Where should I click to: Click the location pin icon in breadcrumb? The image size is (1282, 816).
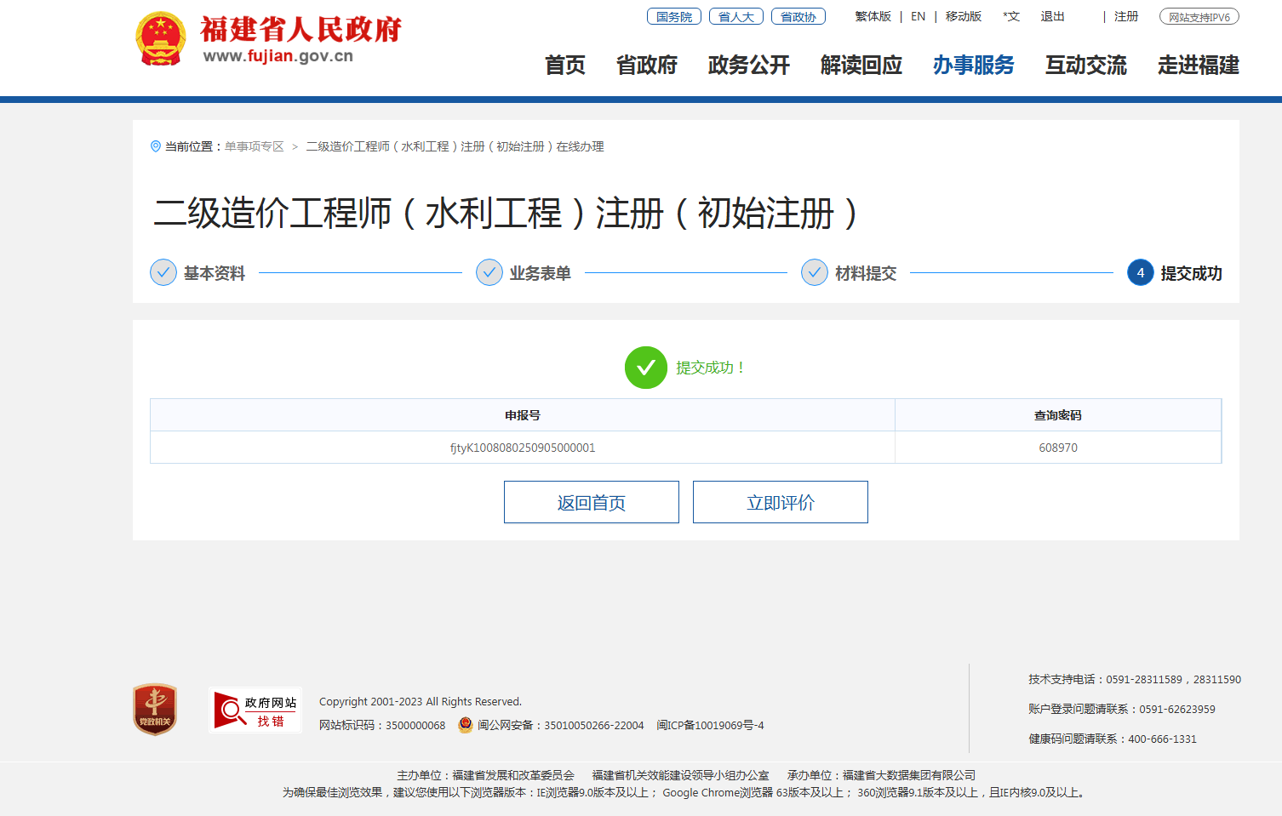tap(156, 146)
